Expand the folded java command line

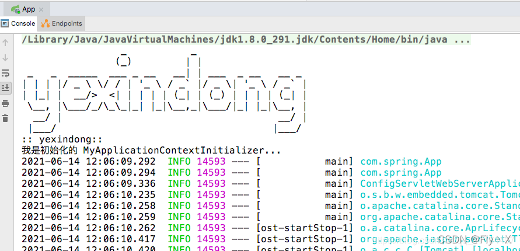pyautogui.click(x=246, y=40)
